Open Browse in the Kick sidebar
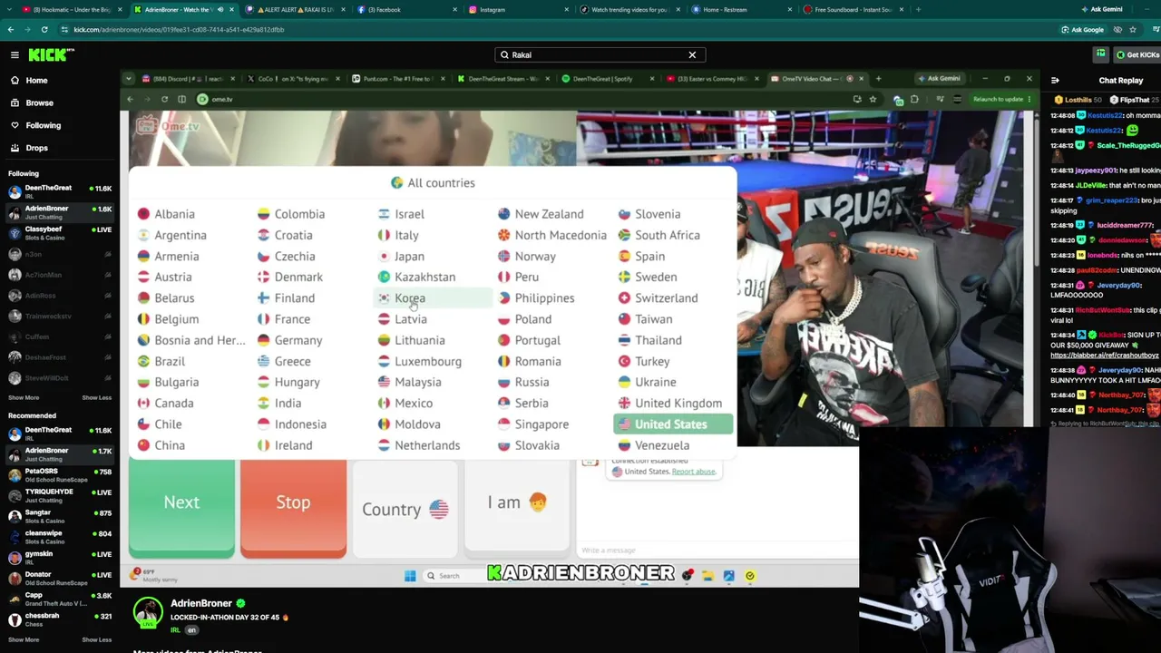 39,103
